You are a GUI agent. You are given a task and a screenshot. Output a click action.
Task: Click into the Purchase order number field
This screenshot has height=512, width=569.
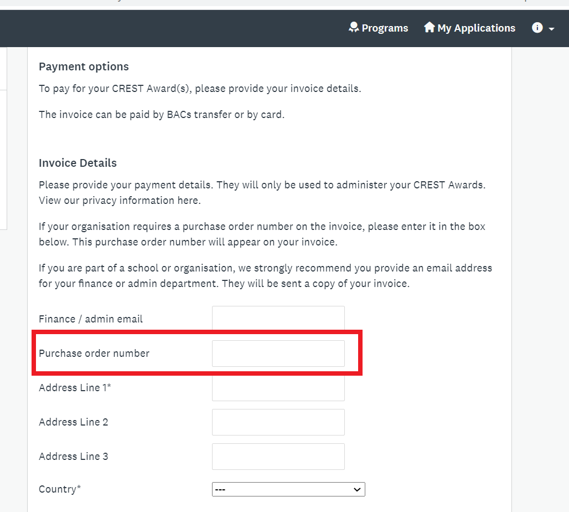[x=278, y=353]
